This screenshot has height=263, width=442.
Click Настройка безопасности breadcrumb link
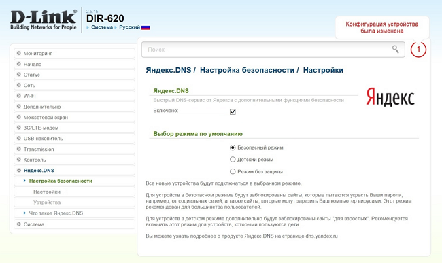click(x=247, y=70)
